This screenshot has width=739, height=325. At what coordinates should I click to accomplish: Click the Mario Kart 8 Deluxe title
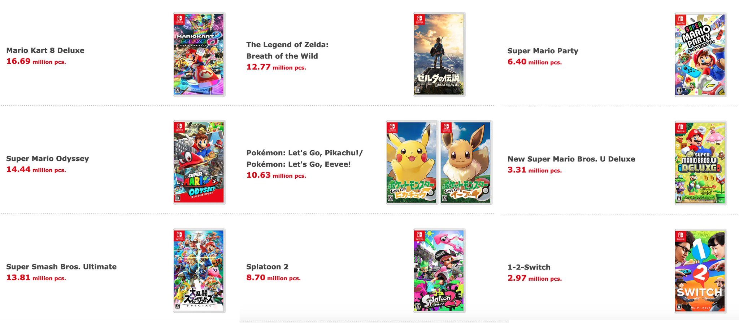45,50
